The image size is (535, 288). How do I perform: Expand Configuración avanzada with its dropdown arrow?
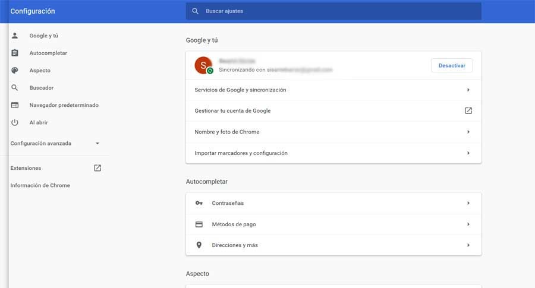click(97, 144)
